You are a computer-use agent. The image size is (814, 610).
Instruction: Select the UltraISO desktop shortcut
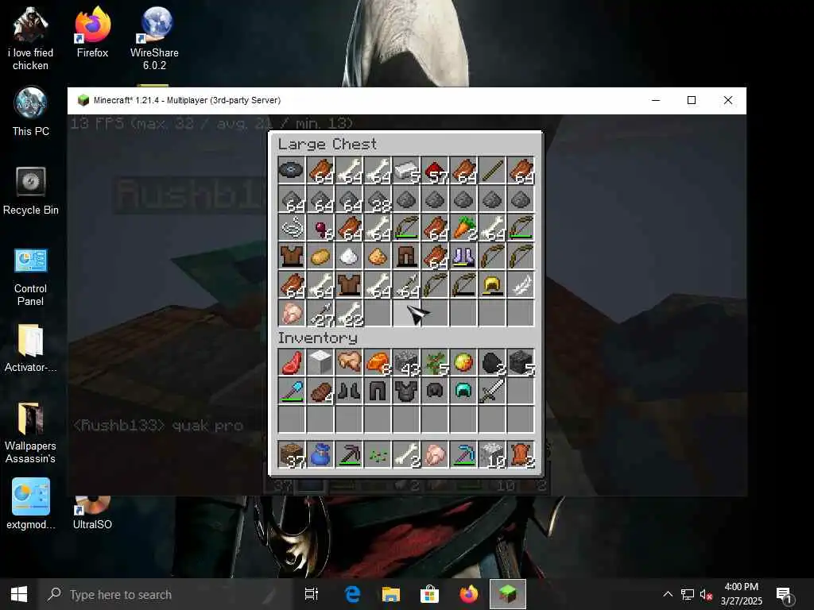92,514
